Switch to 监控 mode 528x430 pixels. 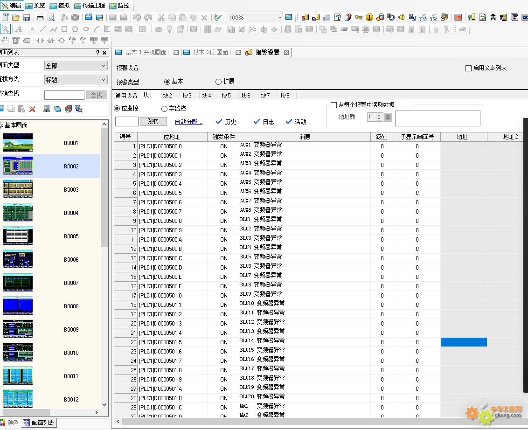point(119,6)
